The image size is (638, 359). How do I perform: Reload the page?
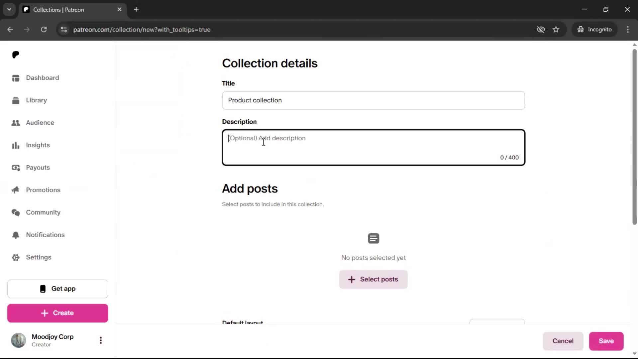pos(44,30)
